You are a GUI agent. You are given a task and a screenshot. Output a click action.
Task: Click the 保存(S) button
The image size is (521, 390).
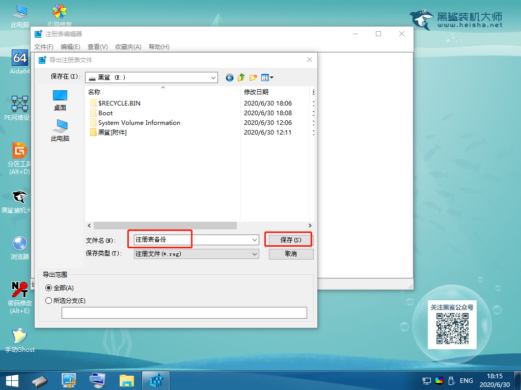[291, 240]
